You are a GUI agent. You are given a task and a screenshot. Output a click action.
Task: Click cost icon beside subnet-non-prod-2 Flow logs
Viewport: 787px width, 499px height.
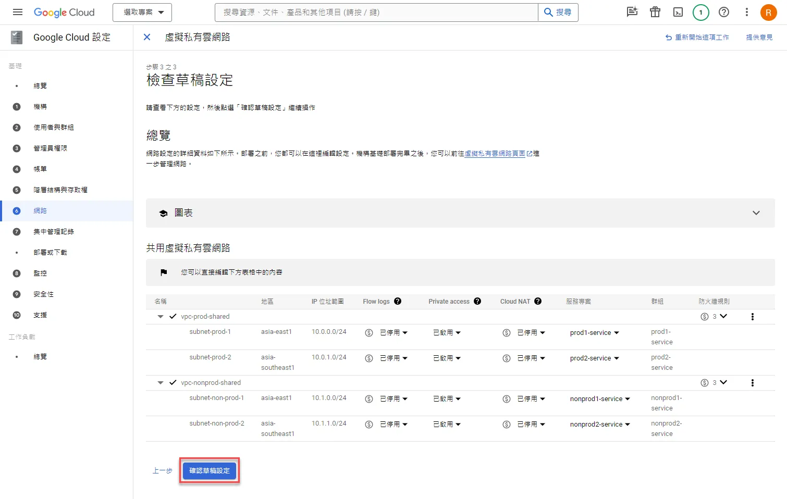tap(369, 425)
